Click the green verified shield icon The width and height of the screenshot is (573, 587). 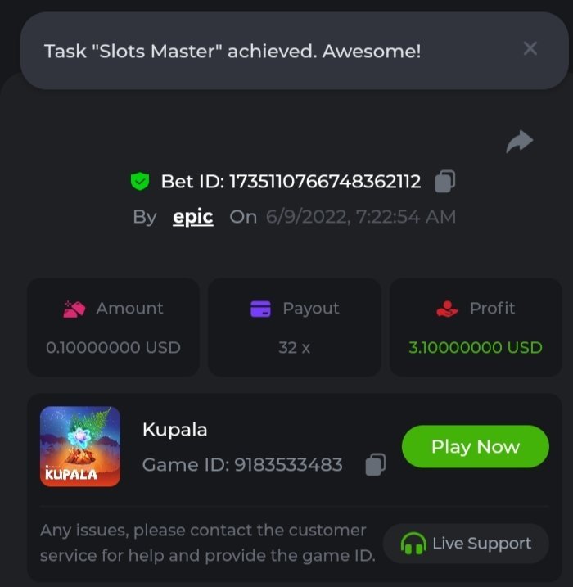tap(140, 182)
